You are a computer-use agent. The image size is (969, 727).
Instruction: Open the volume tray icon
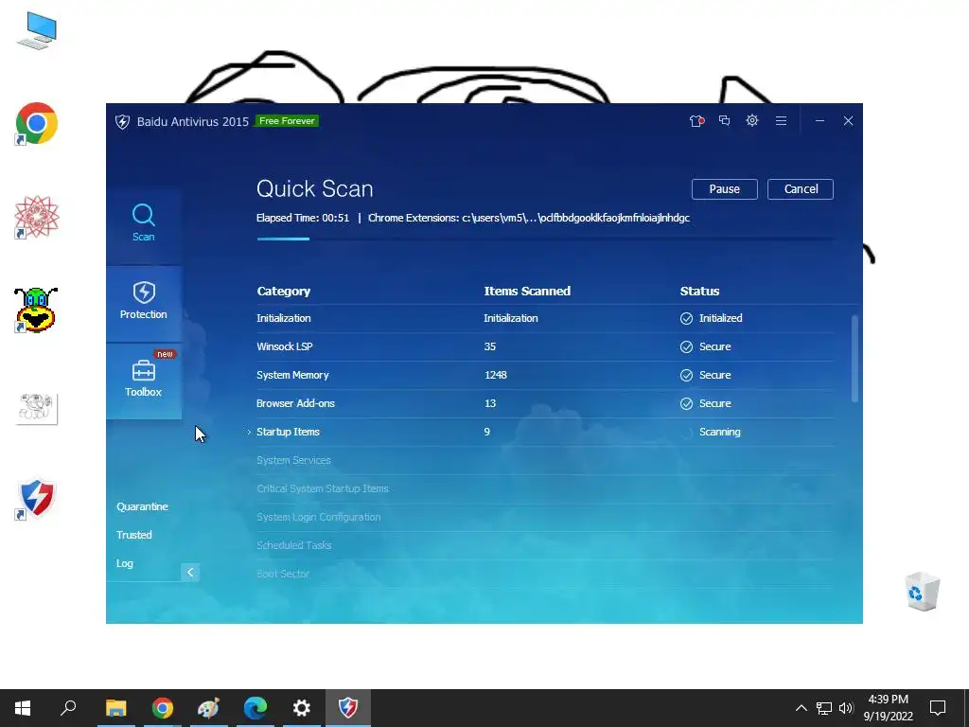[x=846, y=708]
